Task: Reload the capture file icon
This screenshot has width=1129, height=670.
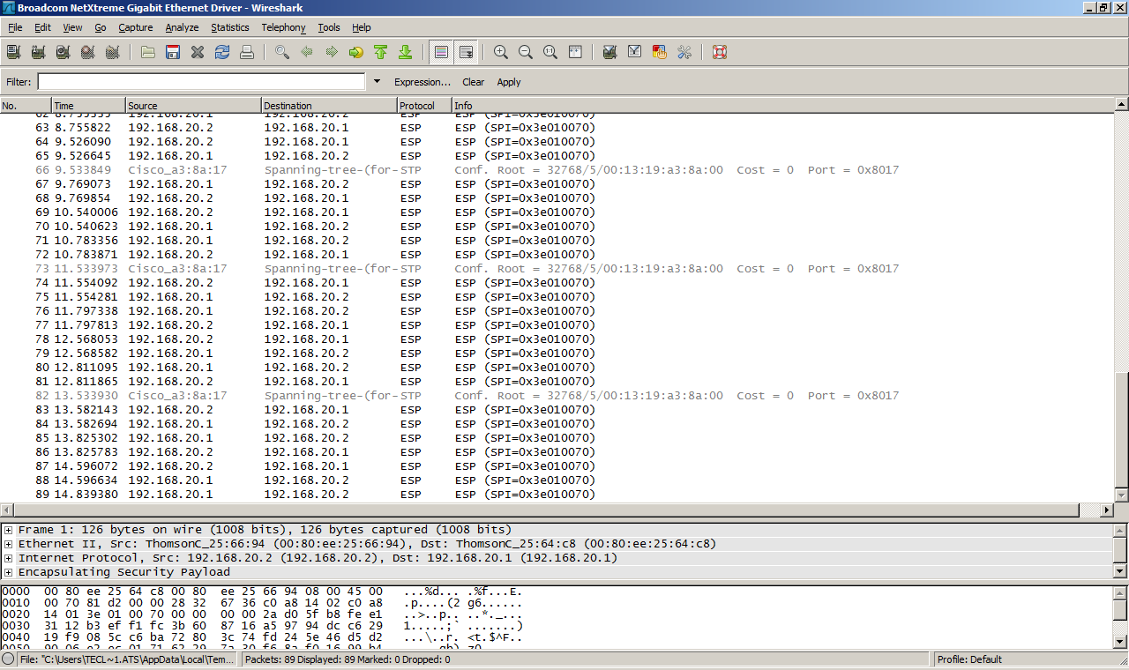Action: tap(222, 52)
